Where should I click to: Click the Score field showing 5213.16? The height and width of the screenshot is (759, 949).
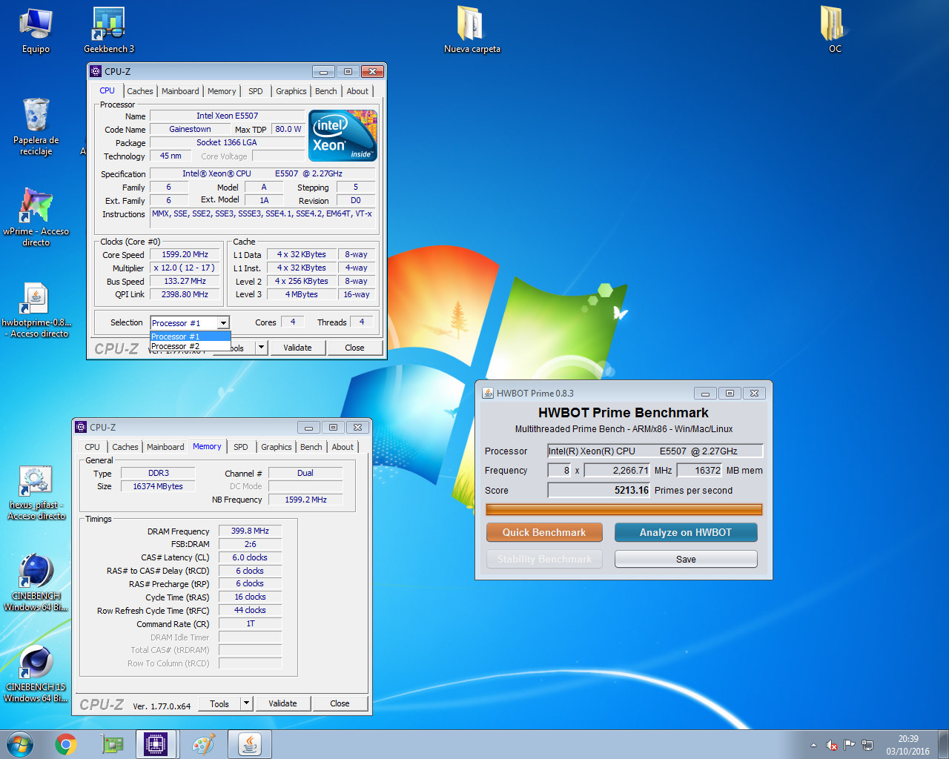pyautogui.click(x=599, y=490)
